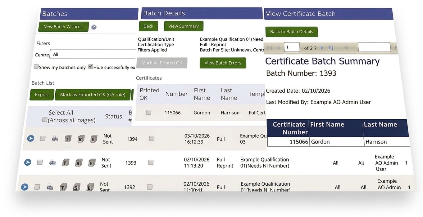Enable Show my batches only checkbox
The width and height of the screenshot is (423, 217).
tap(36, 67)
